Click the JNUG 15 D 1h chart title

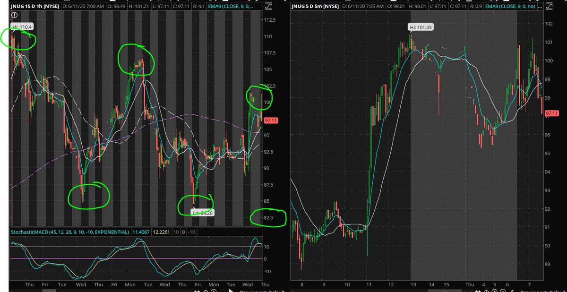coord(36,6)
